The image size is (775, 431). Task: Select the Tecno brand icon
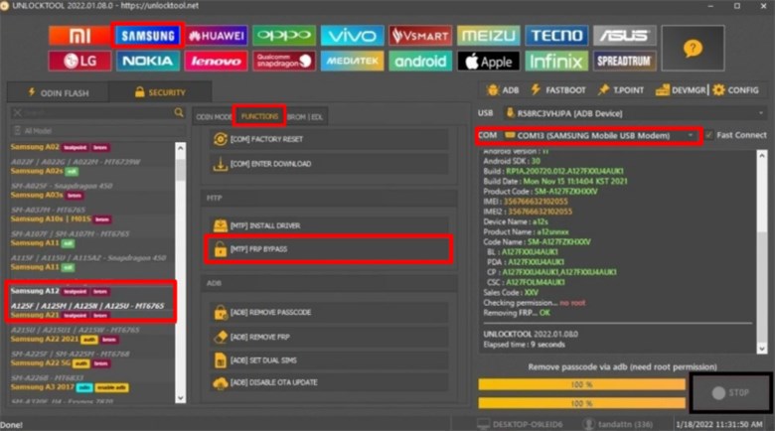coord(556,36)
